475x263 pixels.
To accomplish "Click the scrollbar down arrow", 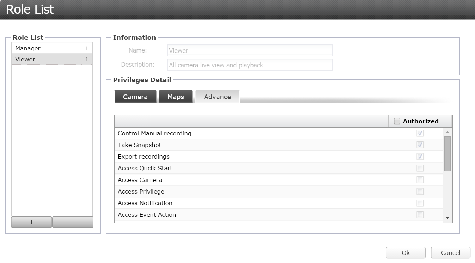I will click(x=447, y=218).
